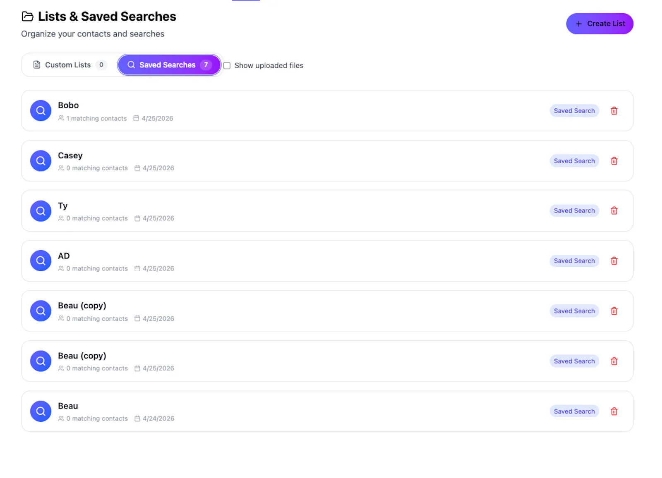Delete the AD saved search
The image size is (662, 478).
tap(614, 261)
